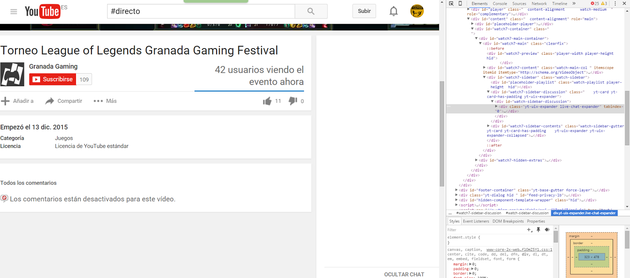The image size is (630, 278).
Task: Activate the DevTools inspect element picker
Action: 451,4
